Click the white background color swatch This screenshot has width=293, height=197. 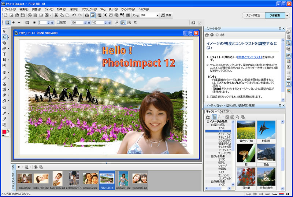7,134
